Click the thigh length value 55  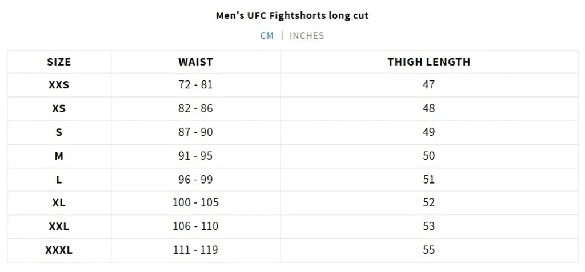pos(428,250)
